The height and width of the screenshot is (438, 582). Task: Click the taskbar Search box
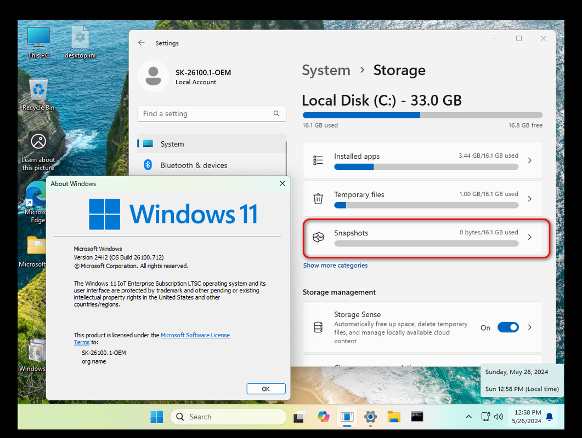228,417
